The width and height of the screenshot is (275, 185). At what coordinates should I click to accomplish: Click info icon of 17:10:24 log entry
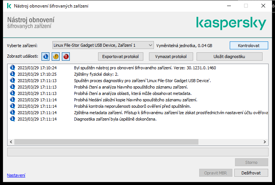coord(12,67)
